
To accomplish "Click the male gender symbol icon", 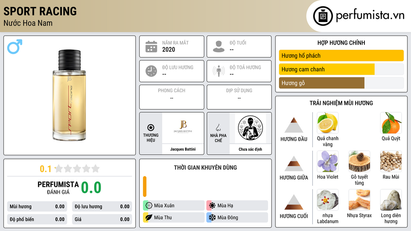I will click(15, 47).
